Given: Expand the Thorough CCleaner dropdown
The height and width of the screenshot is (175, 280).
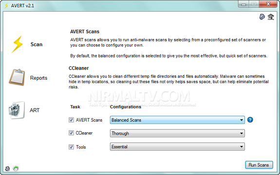Looking at the screenshot, I should tap(177, 133).
